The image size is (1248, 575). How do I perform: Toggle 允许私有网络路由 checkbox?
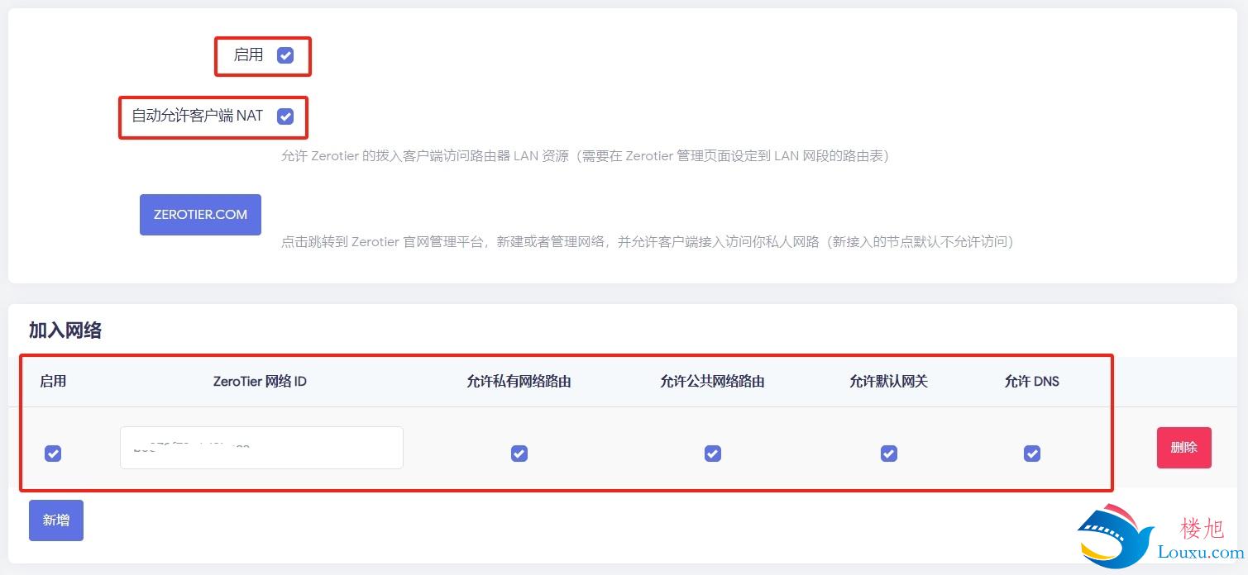click(519, 454)
